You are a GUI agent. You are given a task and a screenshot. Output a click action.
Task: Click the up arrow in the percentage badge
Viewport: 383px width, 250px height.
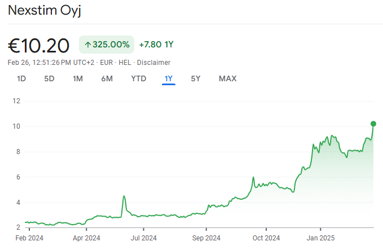[88, 45]
